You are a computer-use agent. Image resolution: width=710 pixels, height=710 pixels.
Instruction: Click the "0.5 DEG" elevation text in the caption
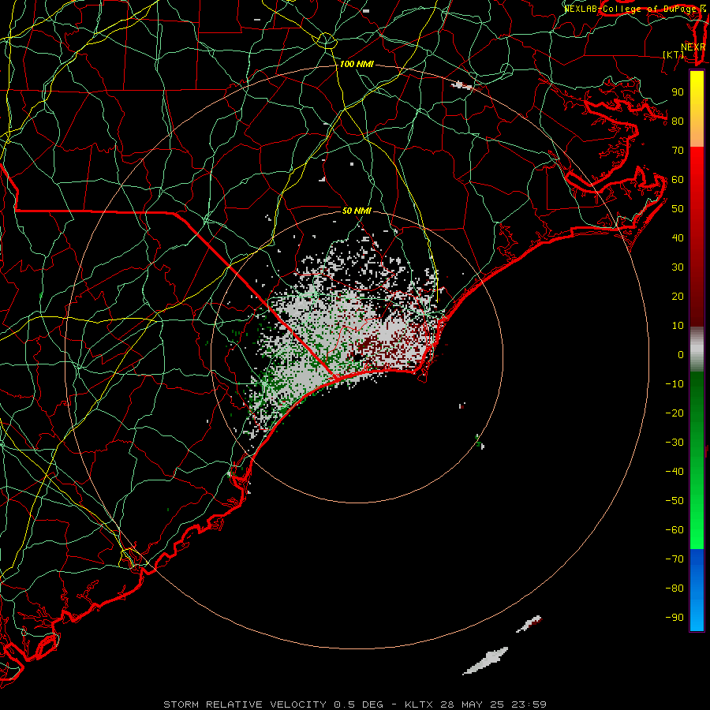[358, 704]
